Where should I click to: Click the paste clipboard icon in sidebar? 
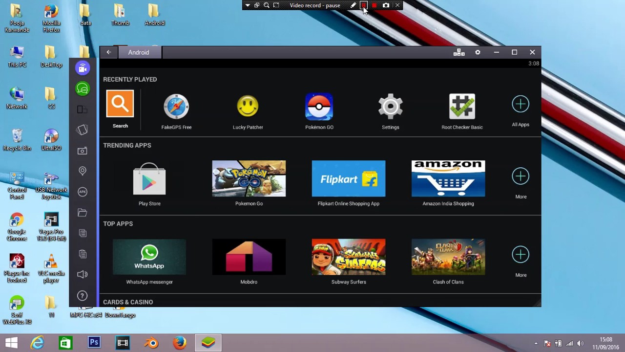tap(83, 254)
